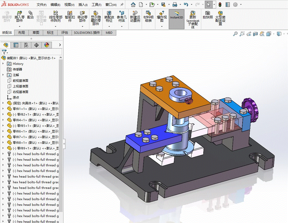Click the Select cursor tool
The image size is (288, 223).
coord(208,5)
